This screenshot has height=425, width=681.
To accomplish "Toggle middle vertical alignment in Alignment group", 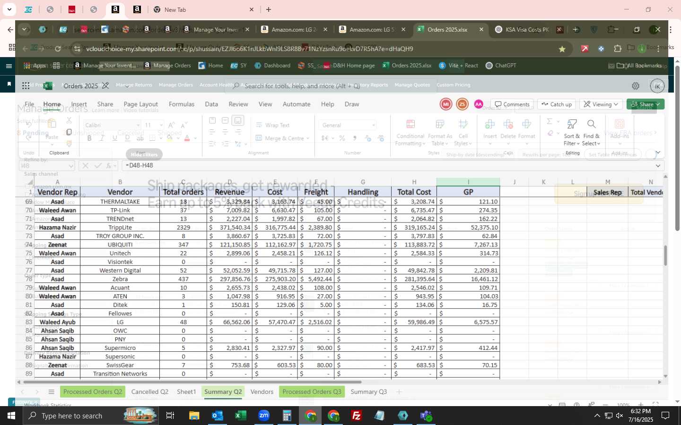I will [x=225, y=120].
